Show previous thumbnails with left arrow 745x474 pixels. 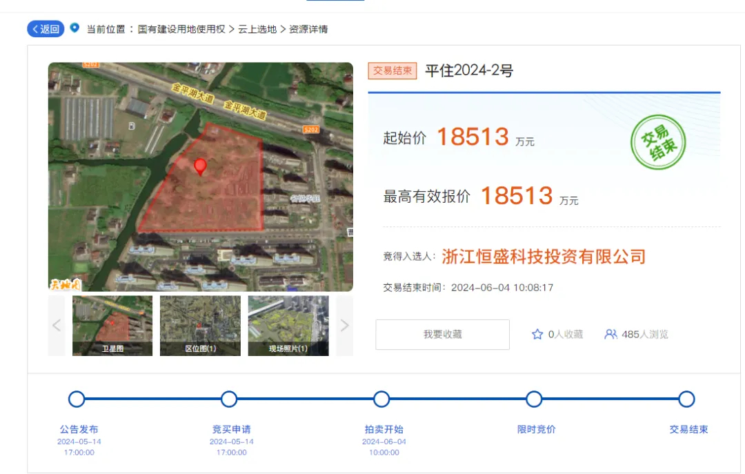click(57, 326)
